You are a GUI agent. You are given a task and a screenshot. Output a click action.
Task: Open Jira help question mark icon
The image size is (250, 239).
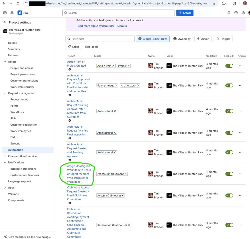point(236,13)
